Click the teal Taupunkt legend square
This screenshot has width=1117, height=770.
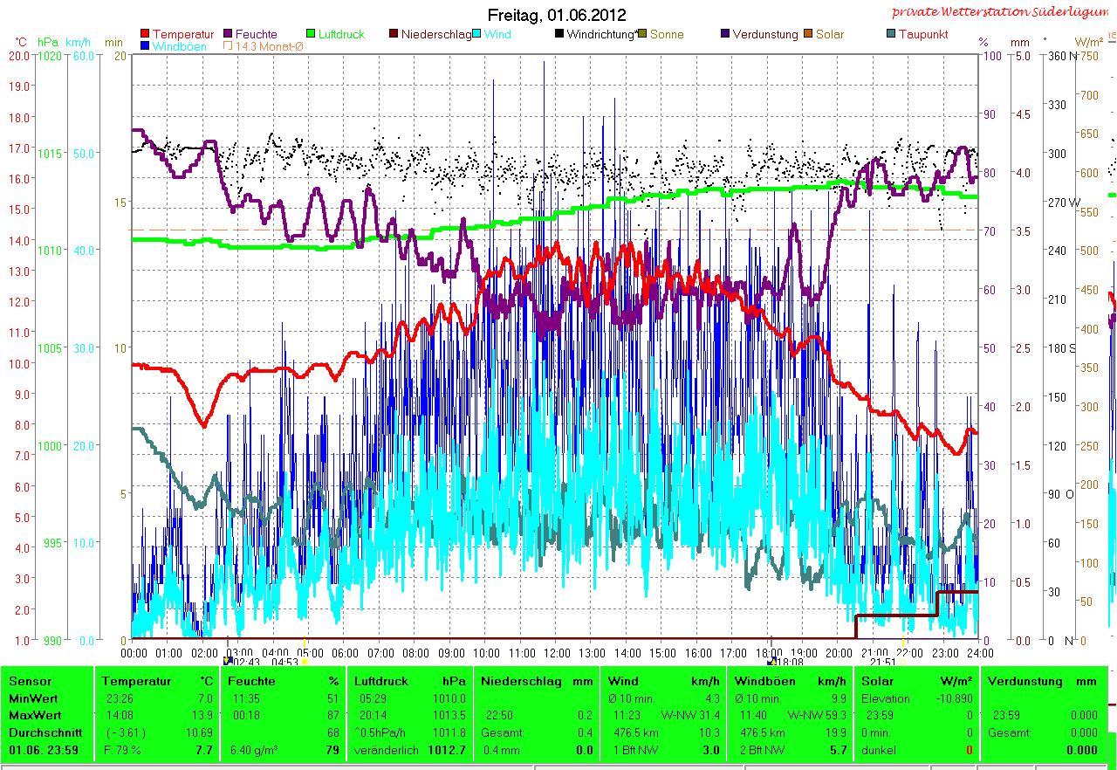click(x=891, y=35)
